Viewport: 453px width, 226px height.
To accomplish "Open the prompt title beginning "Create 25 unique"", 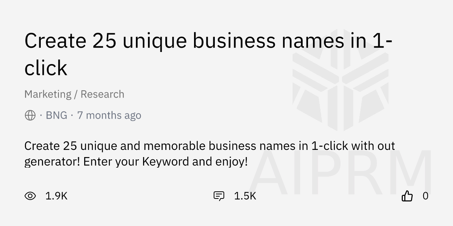I will 209,55.
